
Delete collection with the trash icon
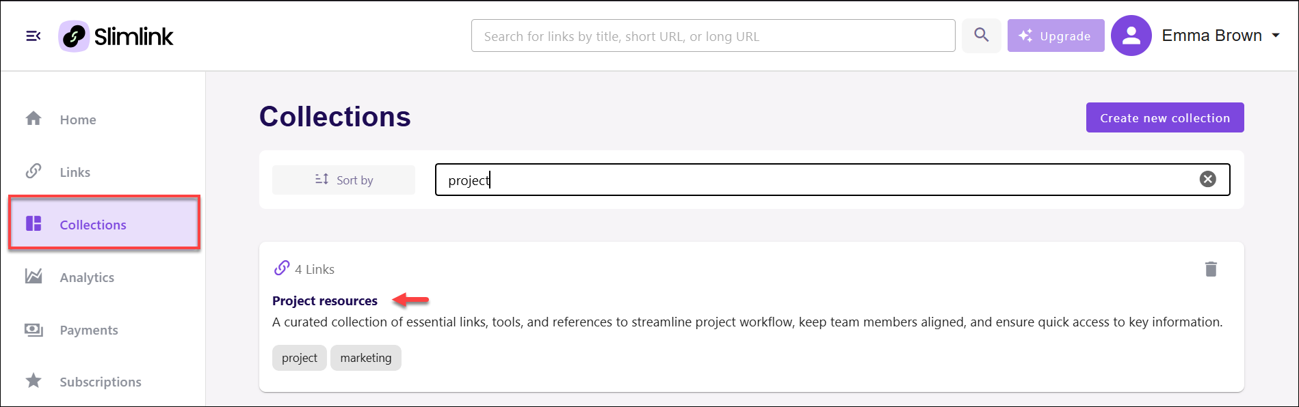(1211, 269)
